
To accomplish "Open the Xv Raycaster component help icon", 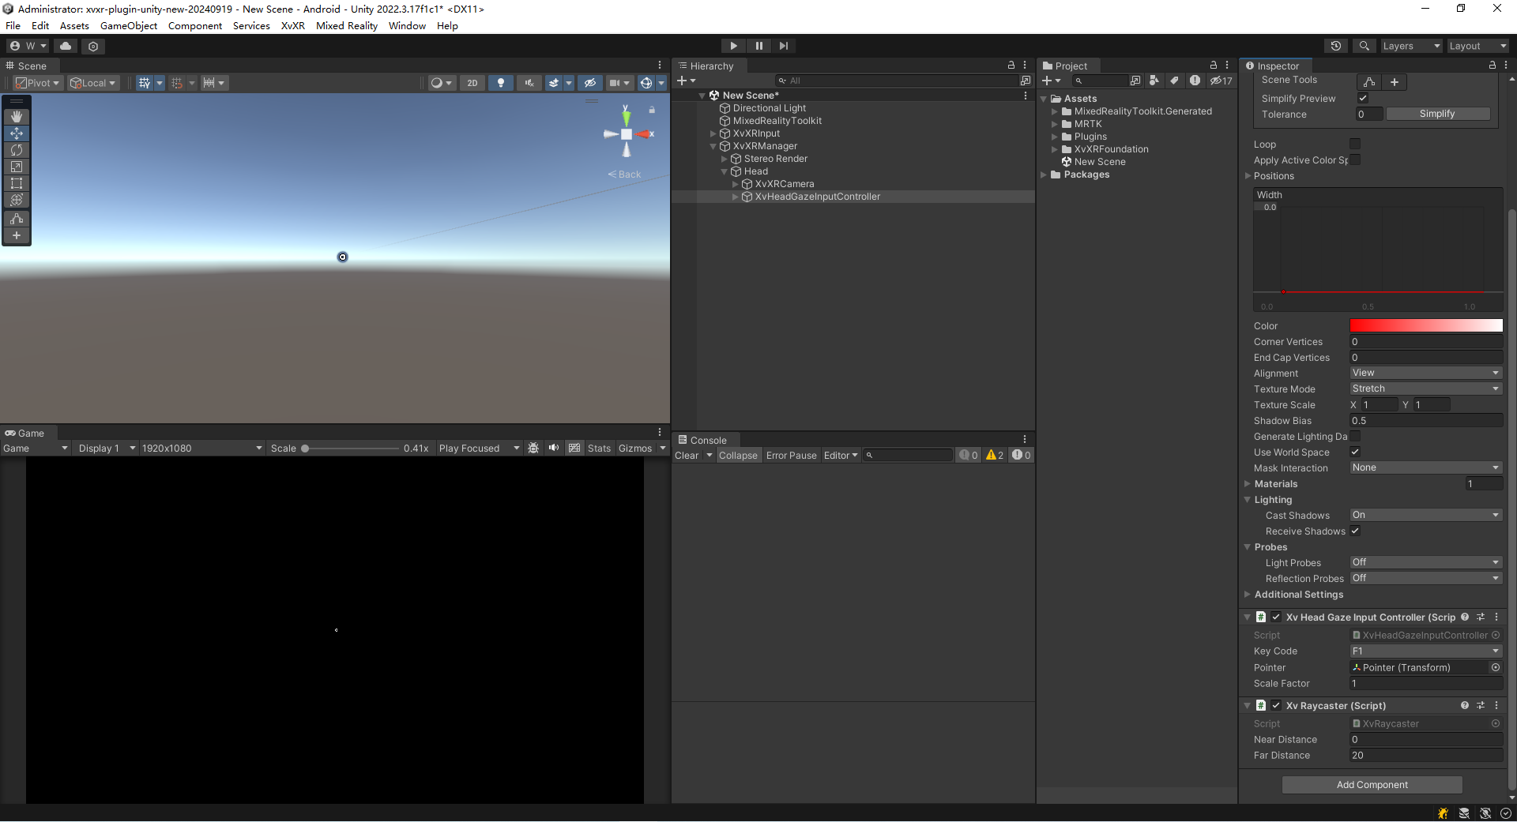I will [1465, 705].
